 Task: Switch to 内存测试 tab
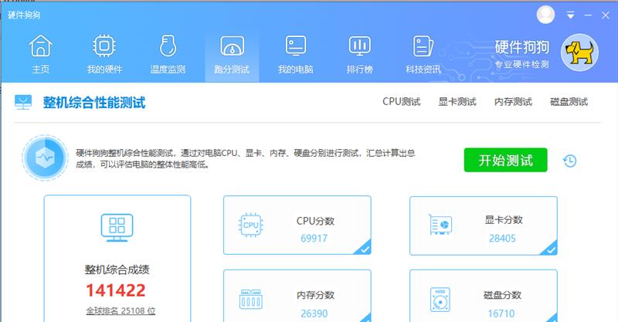click(513, 102)
